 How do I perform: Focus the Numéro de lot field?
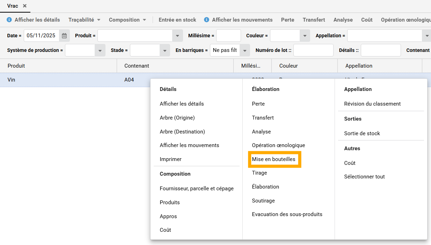[313, 51]
